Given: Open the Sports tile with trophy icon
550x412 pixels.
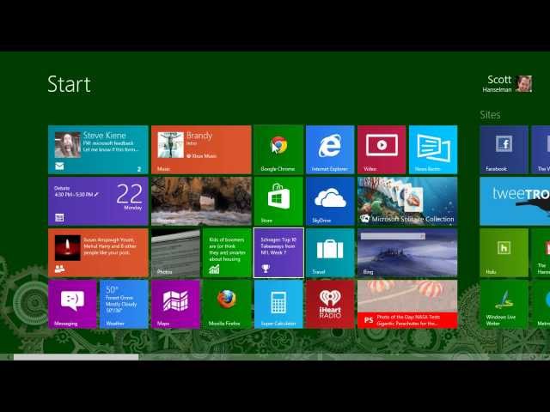Looking at the screenshot, I should [x=278, y=253].
